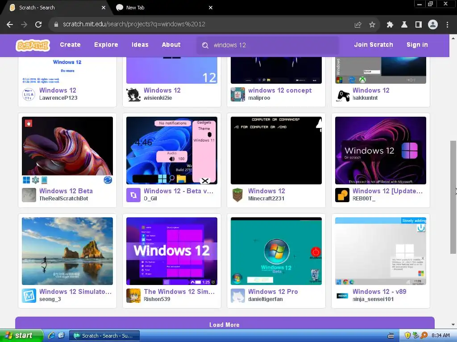
Task: Click the TheRealScratchBot username
Action: (x=63, y=199)
